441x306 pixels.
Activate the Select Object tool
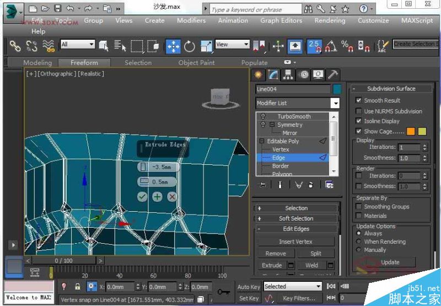coord(104,46)
